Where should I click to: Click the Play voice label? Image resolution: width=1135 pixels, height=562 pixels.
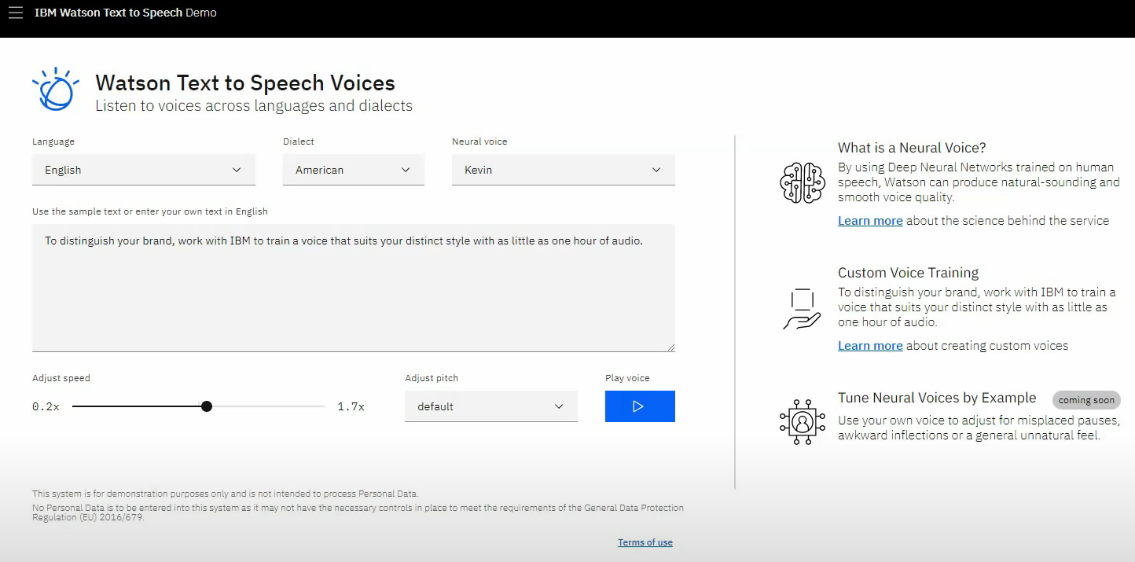[627, 378]
